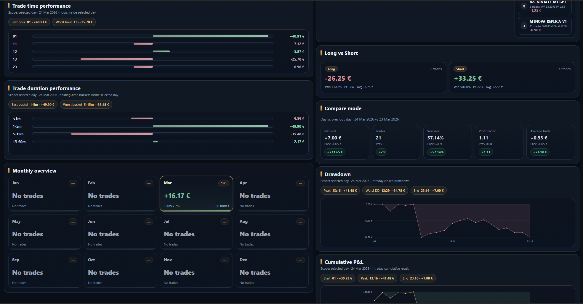This screenshot has width=583, height=304.
Task: Click the Worst hour 13 pill
Action: click(74, 22)
